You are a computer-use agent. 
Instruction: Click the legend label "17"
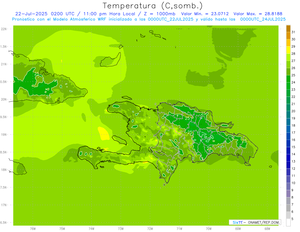click(293, 133)
